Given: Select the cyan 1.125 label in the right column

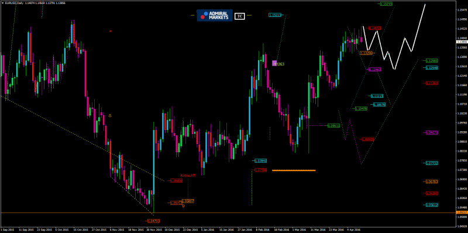Looking at the screenshot, I should tap(432, 68).
